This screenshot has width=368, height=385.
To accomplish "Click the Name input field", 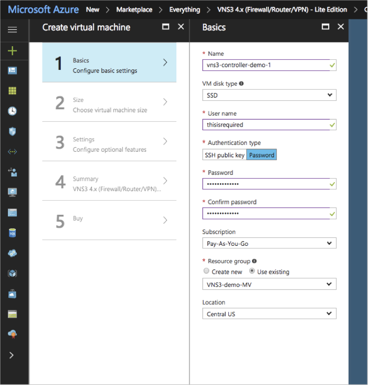I will pyautogui.click(x=265, y=66).
